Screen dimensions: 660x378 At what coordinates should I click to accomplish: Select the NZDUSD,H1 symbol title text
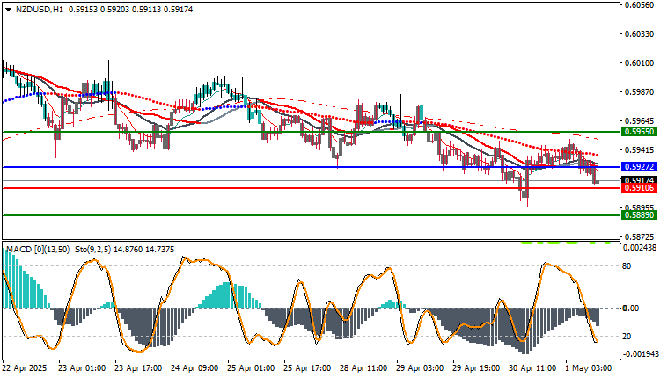[x=39, y=10]
